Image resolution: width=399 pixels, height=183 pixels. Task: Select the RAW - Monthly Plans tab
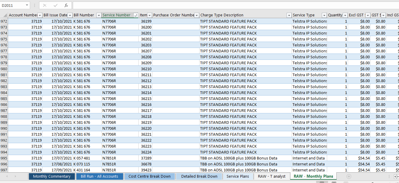click(313, 176)
